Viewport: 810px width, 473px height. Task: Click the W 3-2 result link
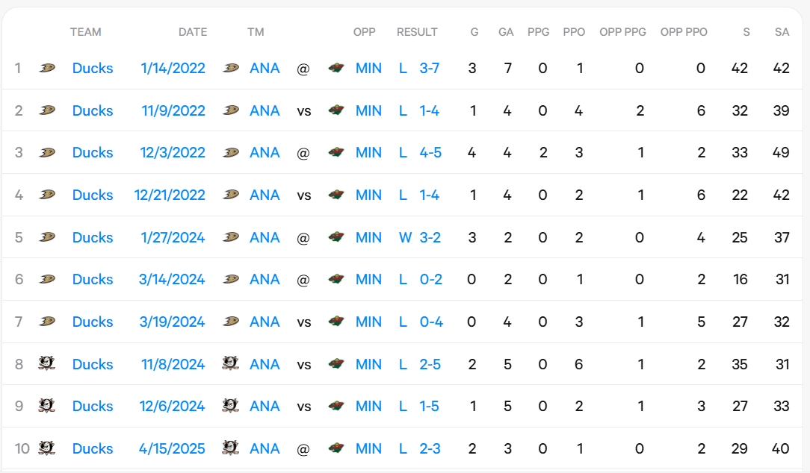[420, 237]
